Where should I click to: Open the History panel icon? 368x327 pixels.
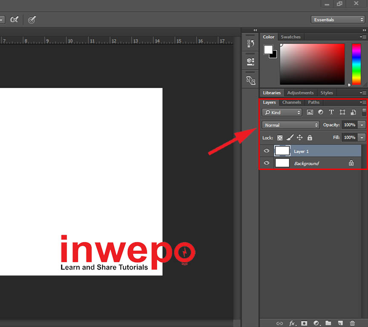pyautogui.click(x=250, y=43)
